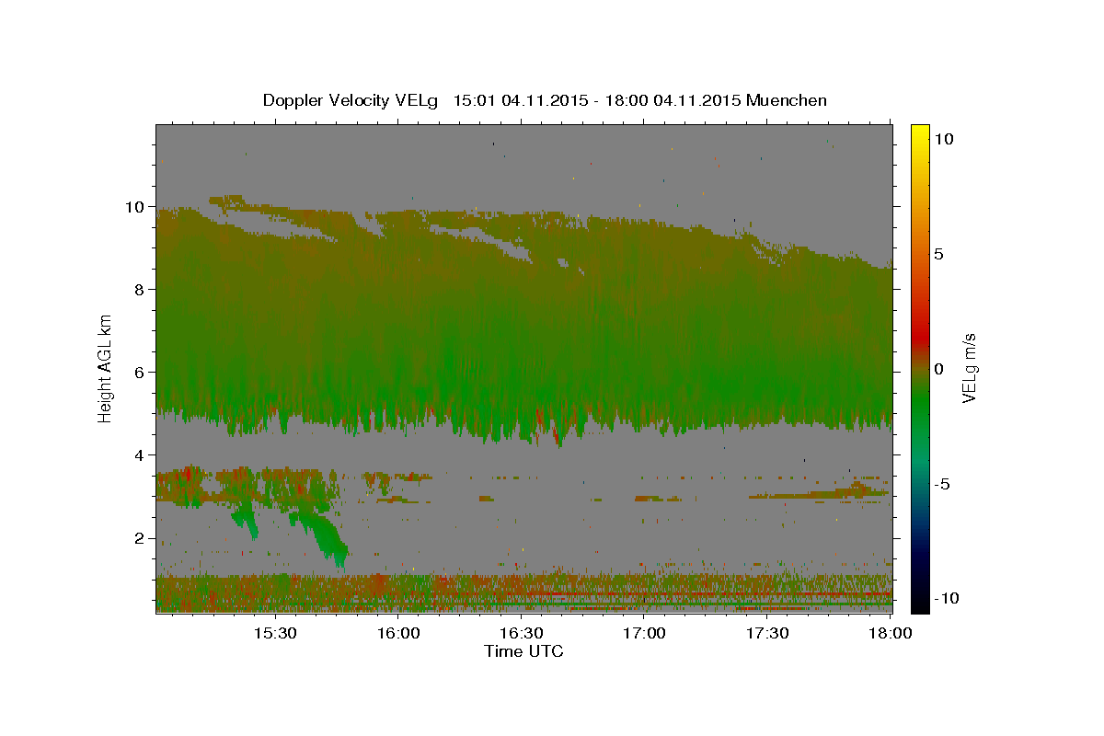Click the height axis label 6
Image resolution: width=1104 pixels, height=736 pixels.
[142, 373]
